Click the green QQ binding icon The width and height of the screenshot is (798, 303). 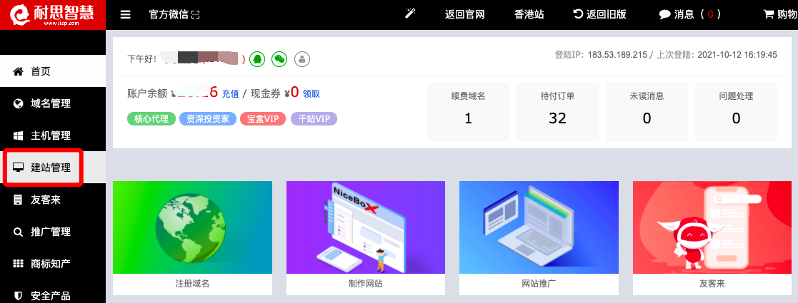tap(257, 59)
